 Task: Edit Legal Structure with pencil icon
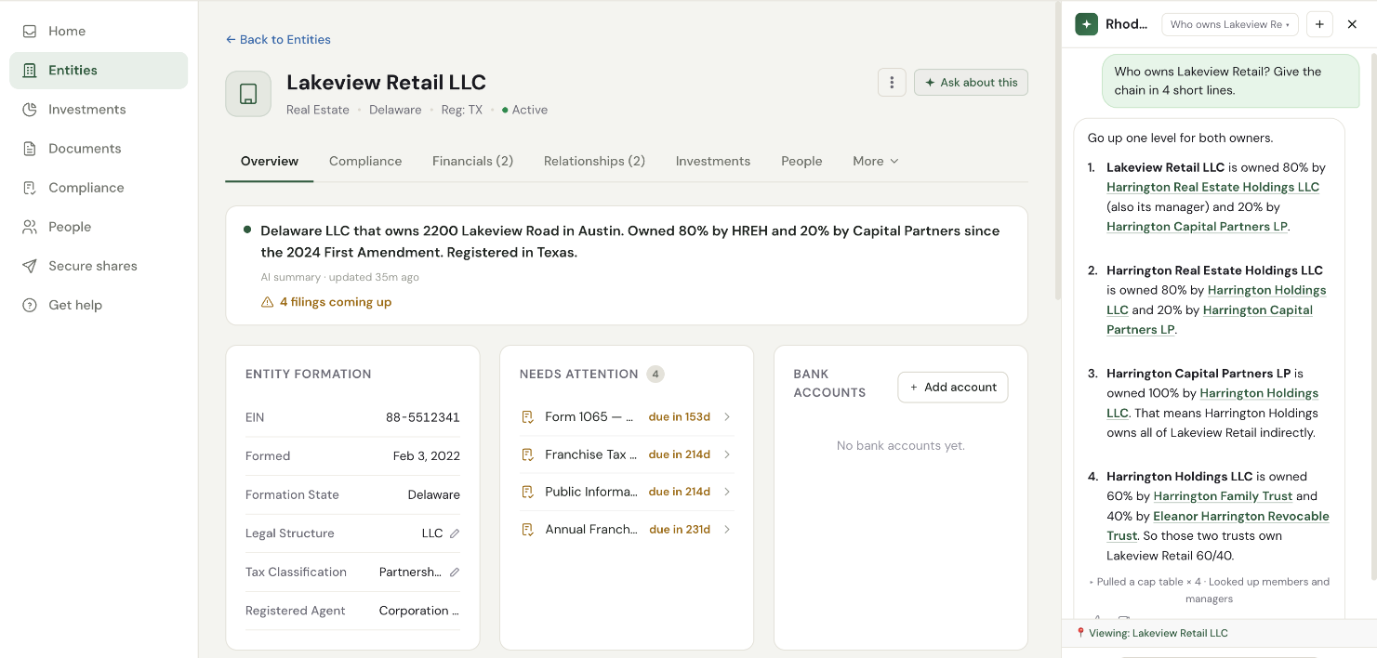pos(455,533)
